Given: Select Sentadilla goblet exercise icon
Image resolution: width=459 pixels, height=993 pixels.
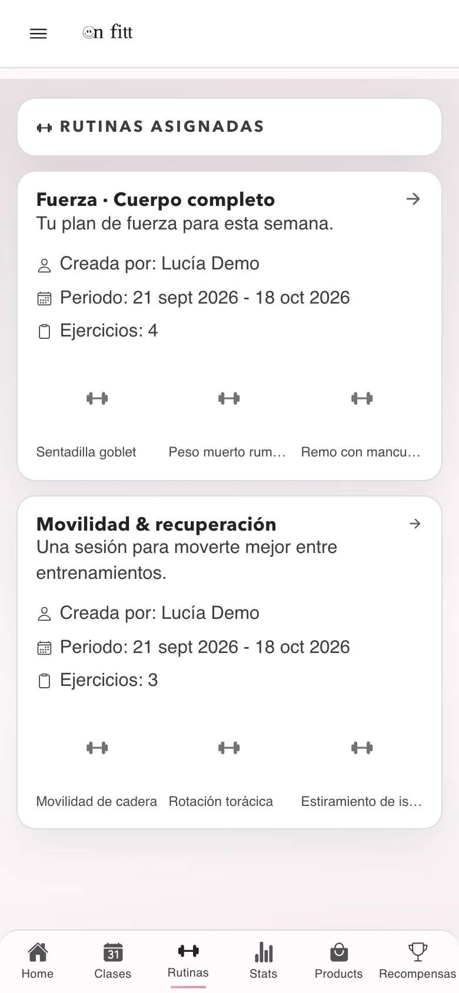Looking at the screenshot, I should (97, 398).
